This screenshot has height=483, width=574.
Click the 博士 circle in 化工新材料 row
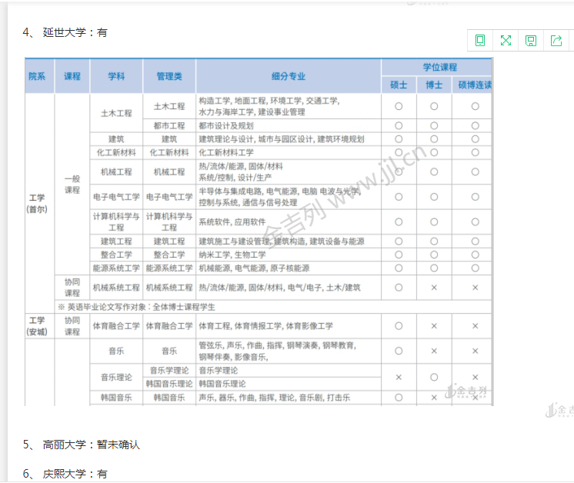click(434, 152)
